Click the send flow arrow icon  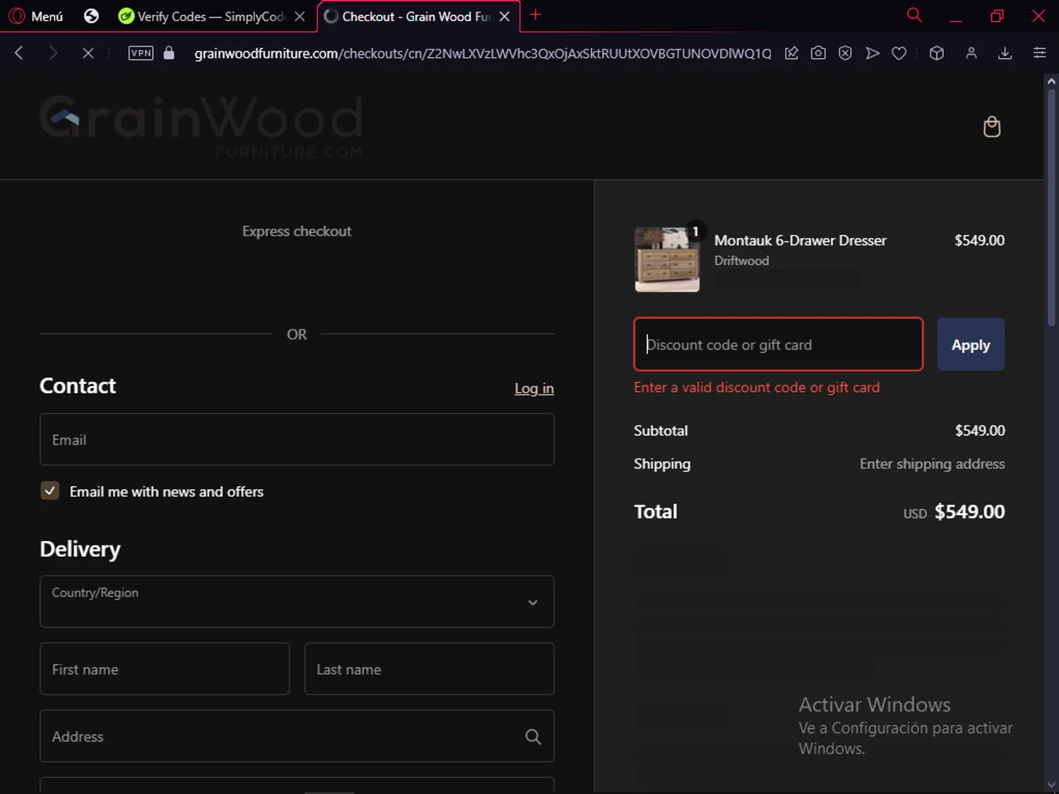pyautogui.click(x=873, y=53)
